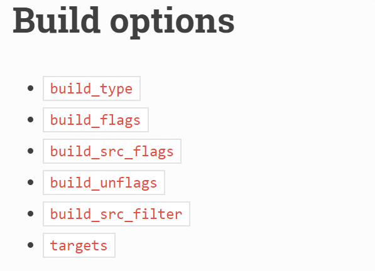Click the word flags in build_flags
This screenshot has height=271, width=375.
point(120,120)
